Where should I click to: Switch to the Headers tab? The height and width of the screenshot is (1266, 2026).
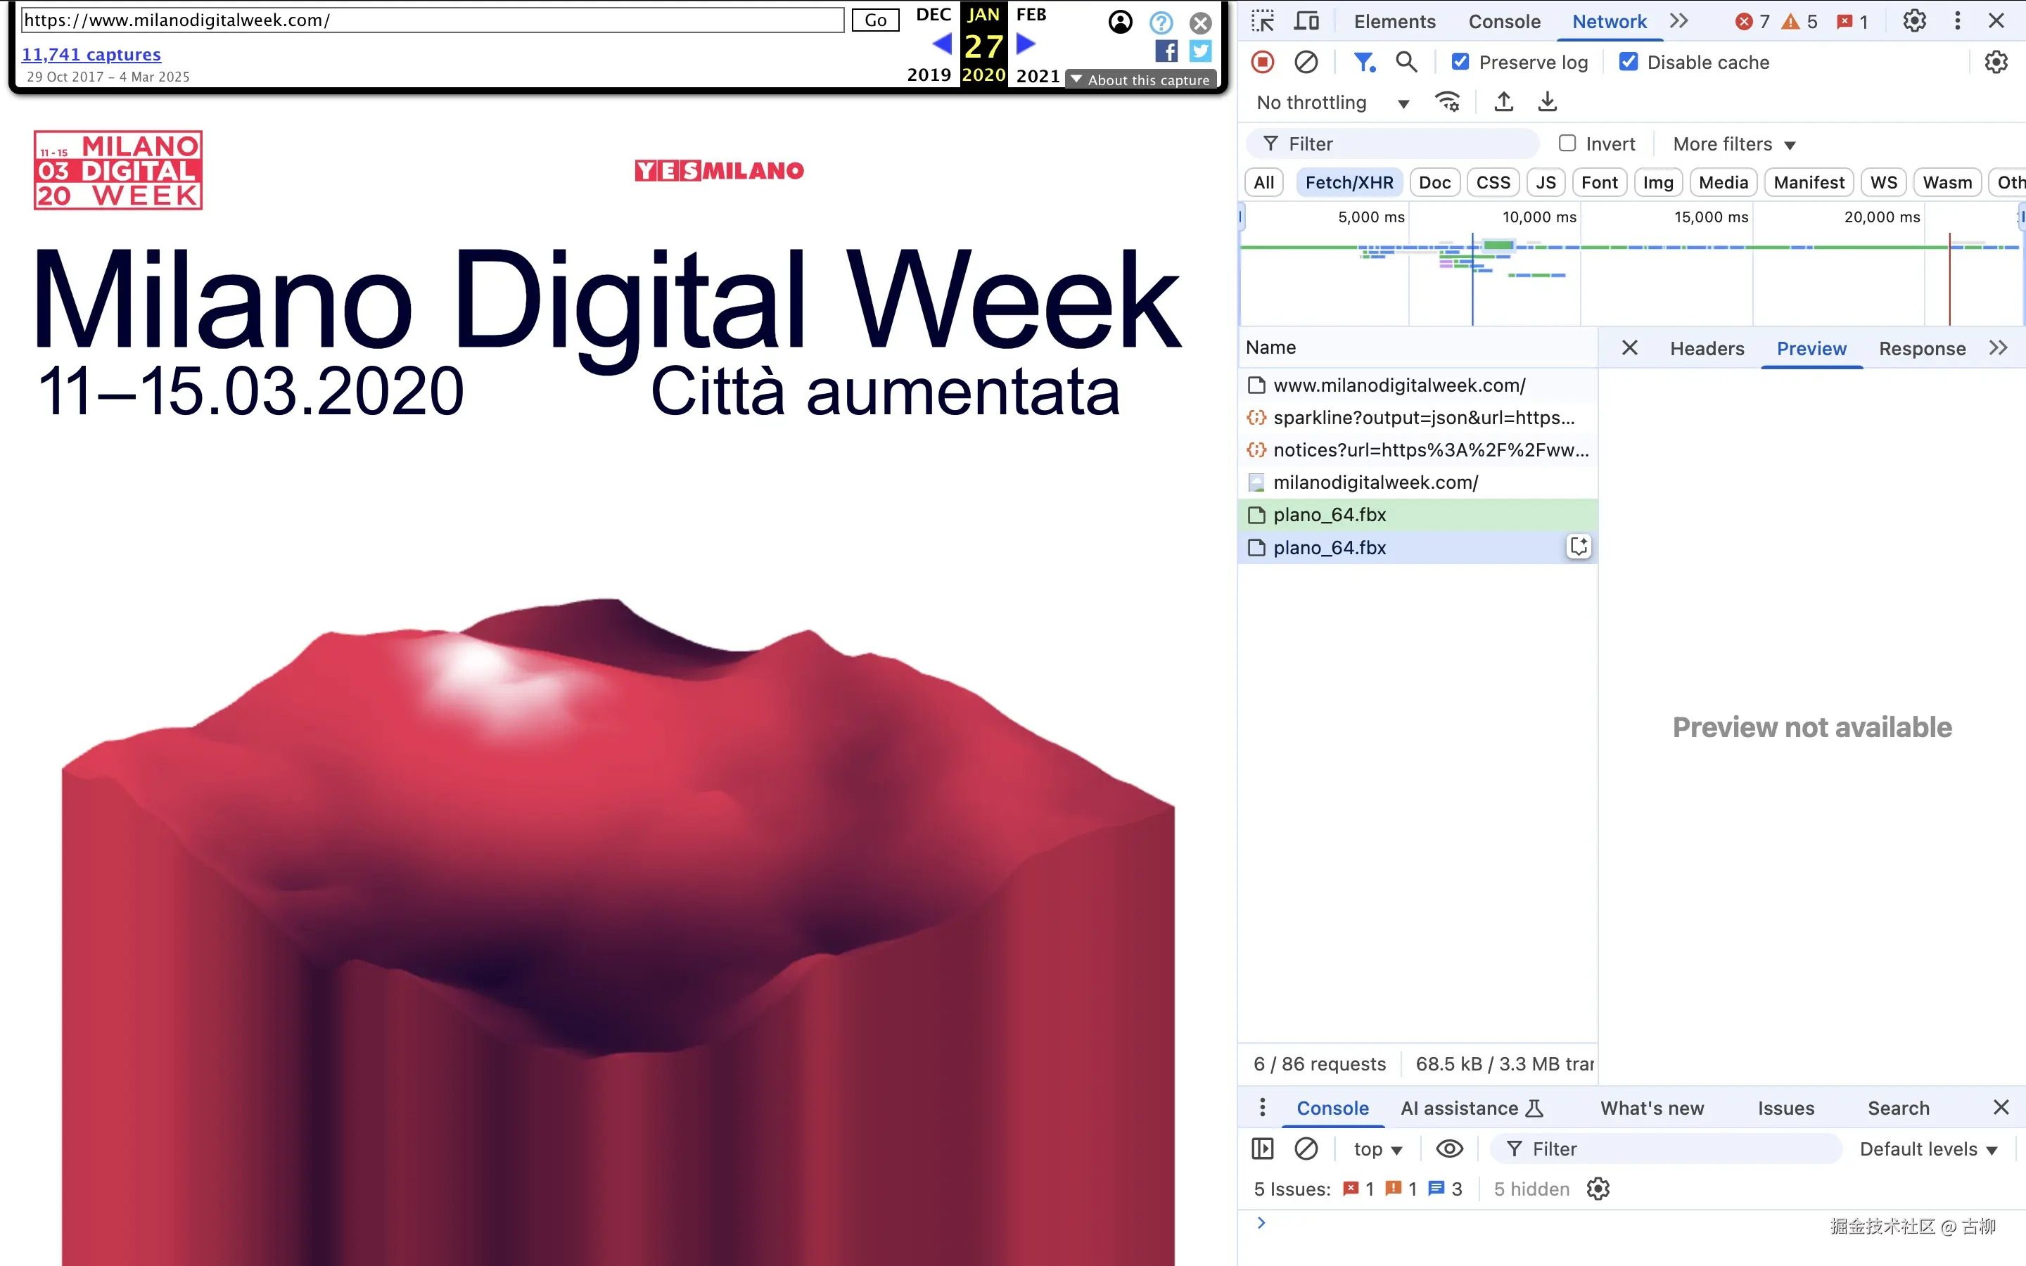point(1706,348)
